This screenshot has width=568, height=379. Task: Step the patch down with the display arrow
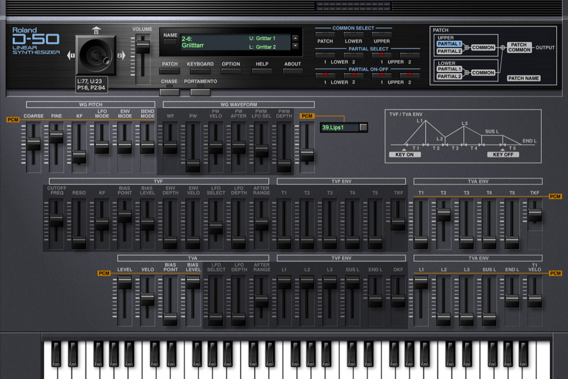pos(295,46)
